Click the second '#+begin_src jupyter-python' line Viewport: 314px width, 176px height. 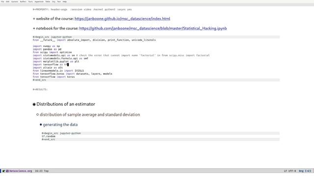pyautogui.click(x=160, y=133)
